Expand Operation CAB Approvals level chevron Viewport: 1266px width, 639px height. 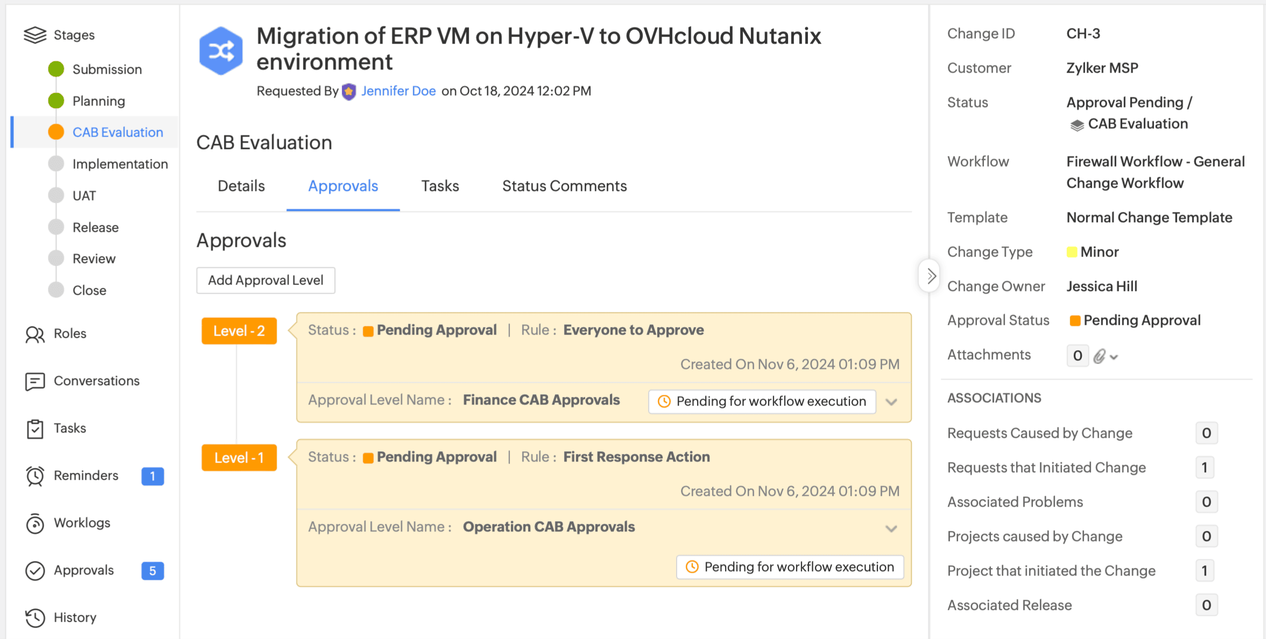pyautogui.click(x=891, y=529)
